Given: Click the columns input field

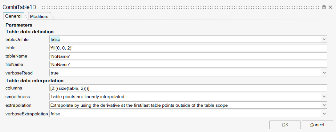Looking at the screenshot, I should pos(188,88).
